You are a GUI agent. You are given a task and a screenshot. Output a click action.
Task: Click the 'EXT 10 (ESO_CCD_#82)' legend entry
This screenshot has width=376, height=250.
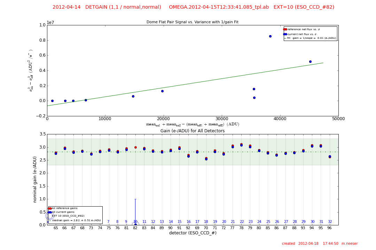pos(68,216)
